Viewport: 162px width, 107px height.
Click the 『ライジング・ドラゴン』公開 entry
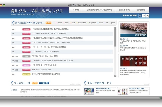[44, 65]
